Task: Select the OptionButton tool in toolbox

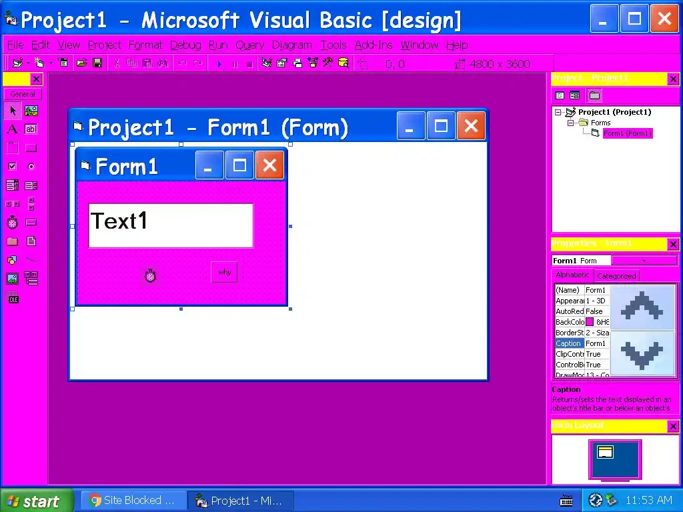Action: 31,166
